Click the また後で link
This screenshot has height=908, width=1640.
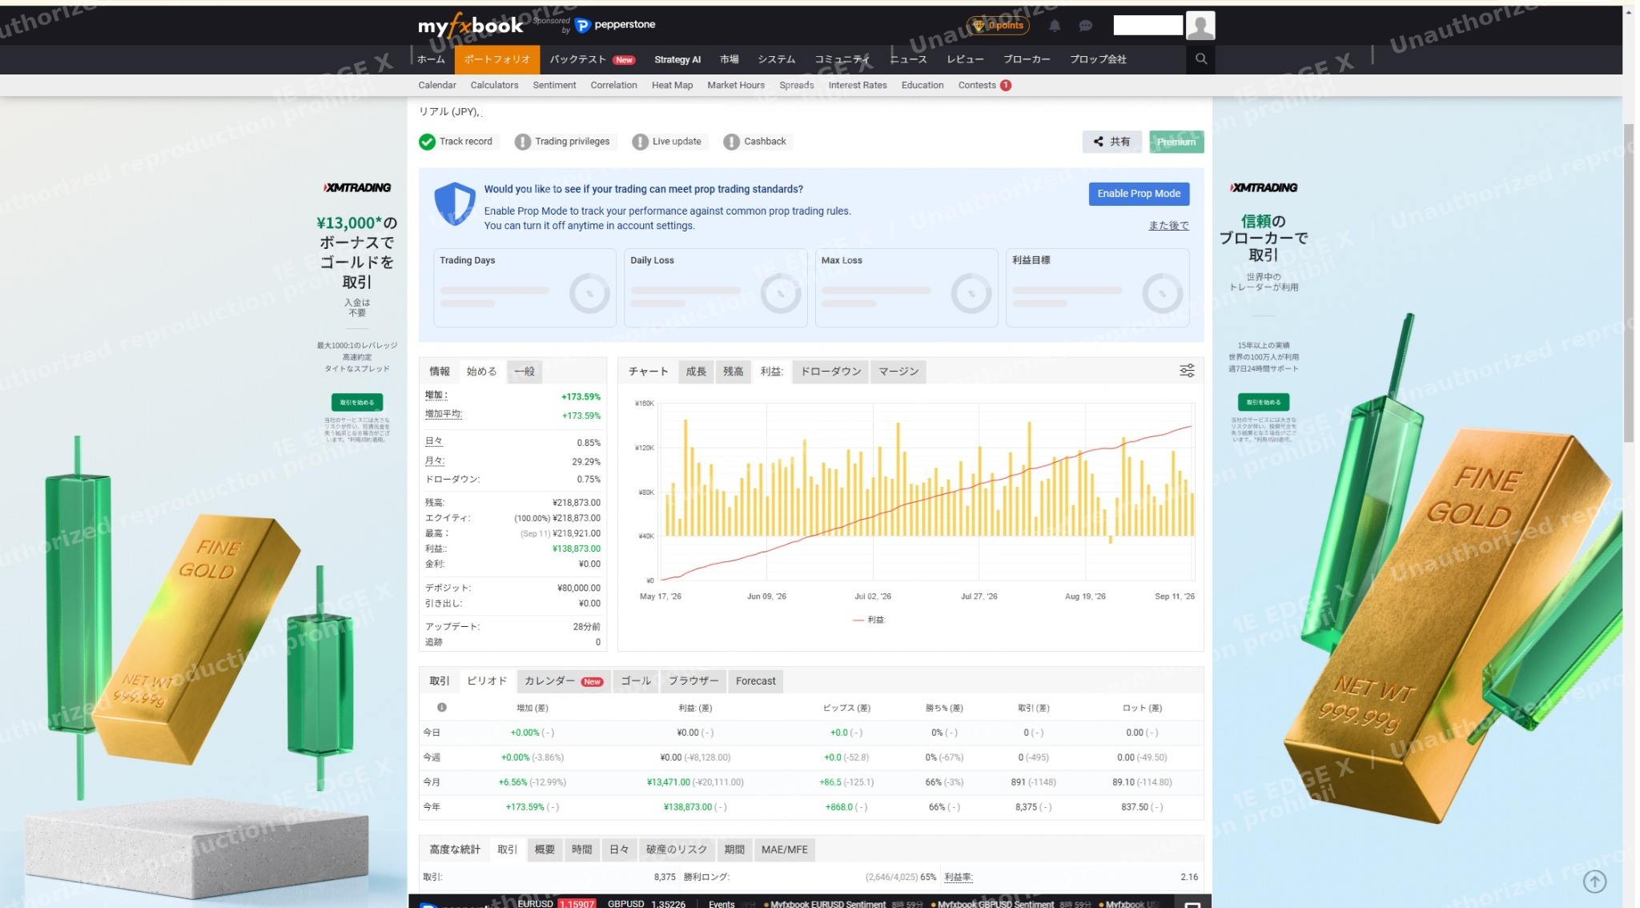[1168, 226]
